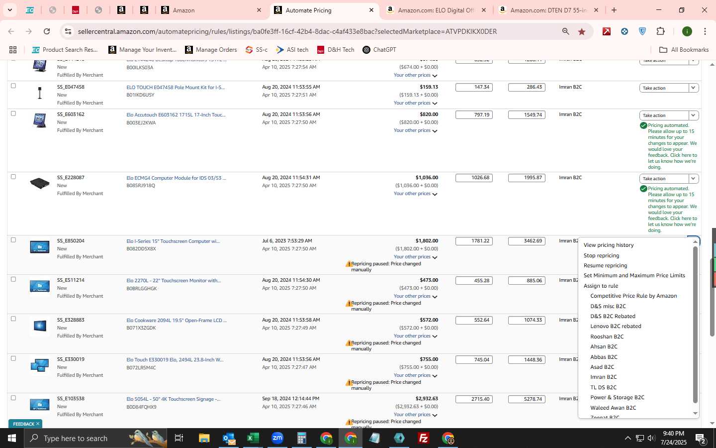Select the SS_E850204 row checkbox

point(13,240)
